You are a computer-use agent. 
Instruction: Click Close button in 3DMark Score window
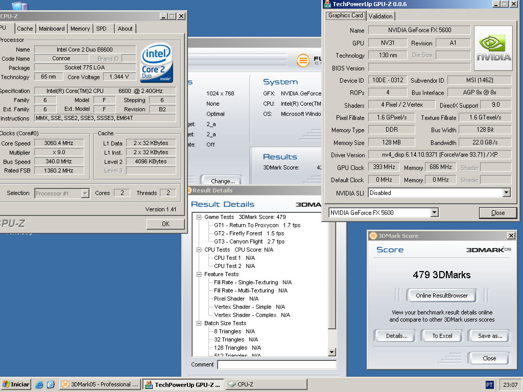point(489,358)
